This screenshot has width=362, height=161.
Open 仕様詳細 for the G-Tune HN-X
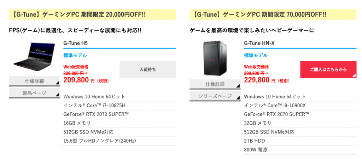coord(215,84)
